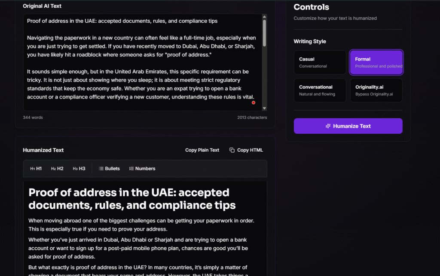Insert a bulleted list with Bullets
Screen dimensions: 440x276
[109, 169]
